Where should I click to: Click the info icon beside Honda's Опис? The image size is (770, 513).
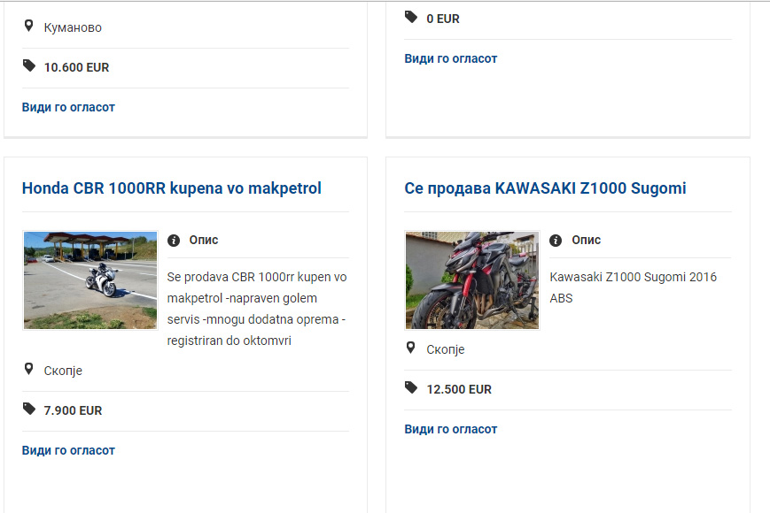click(174, 240)
